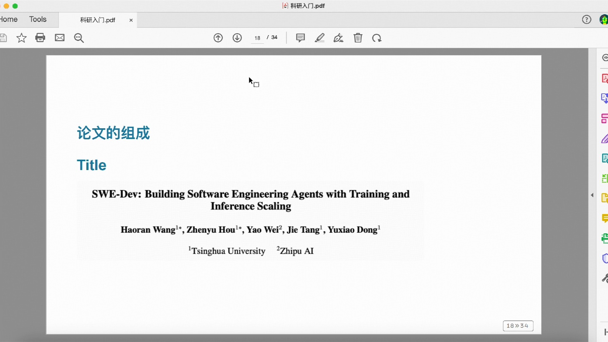Open the teal Edit PDF sidebar tool
This screenshot has width=608, height=342.
605,158
